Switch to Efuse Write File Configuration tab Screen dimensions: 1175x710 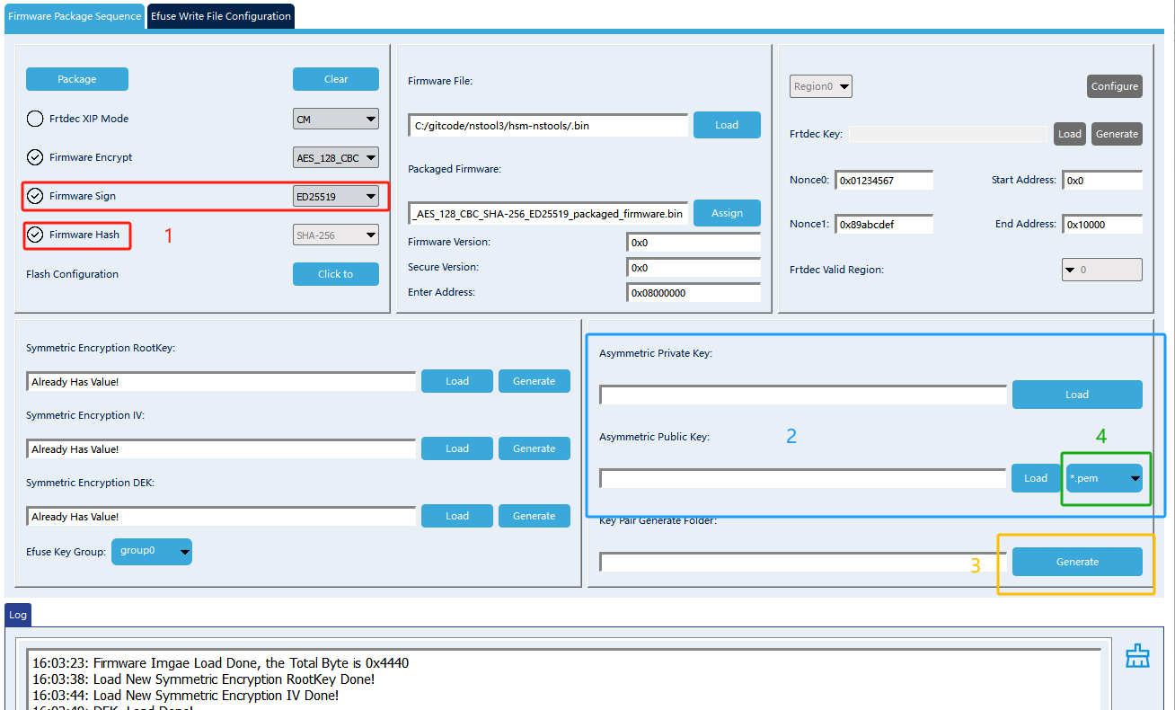point(221,16)
